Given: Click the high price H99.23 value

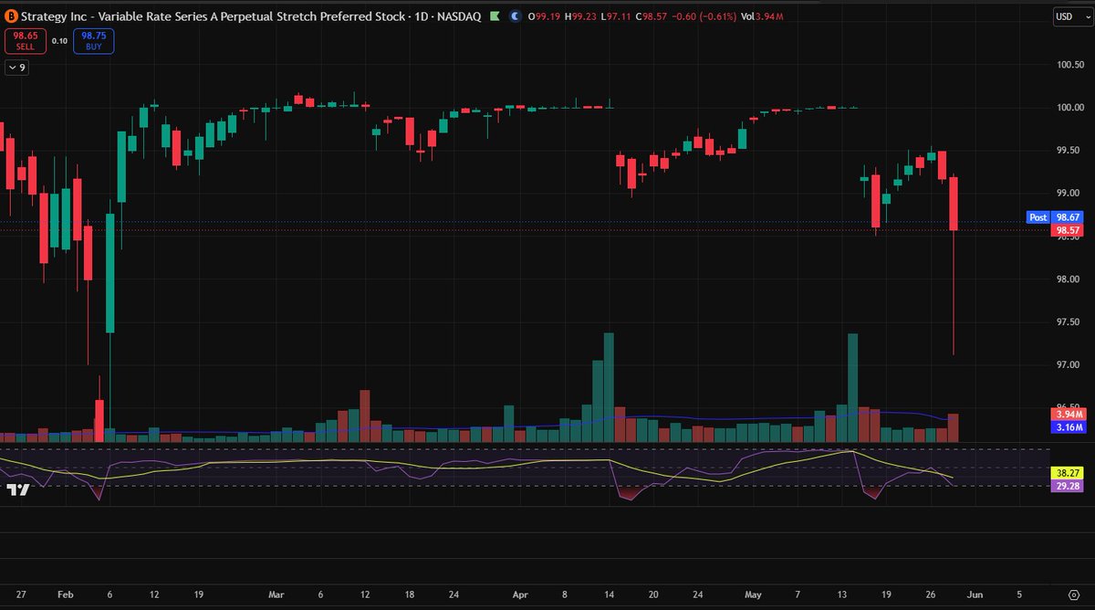Looking at the screenshot, I should pyautogui.click(x=582, y=16).
